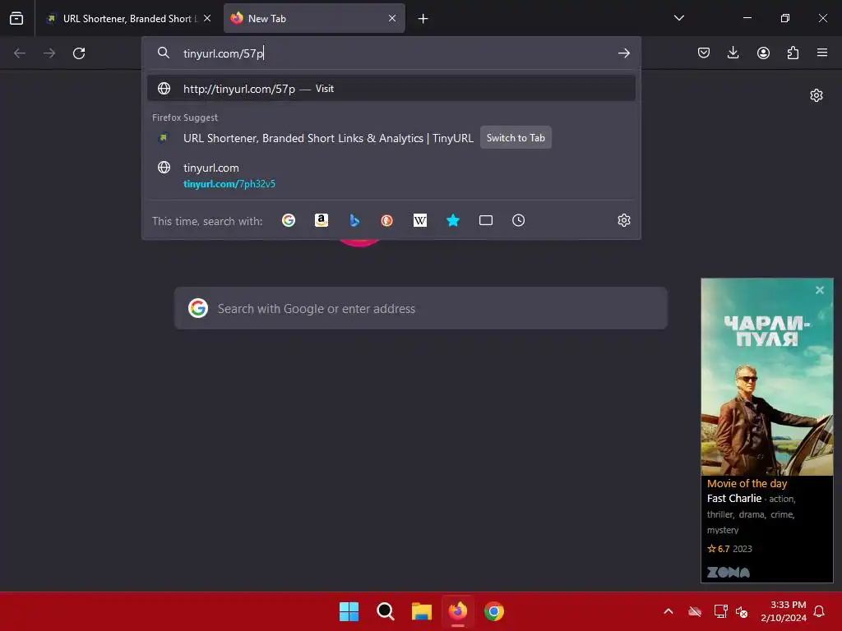Search this time with Amazon
The image size is (842, 631).
pos(322,220)
